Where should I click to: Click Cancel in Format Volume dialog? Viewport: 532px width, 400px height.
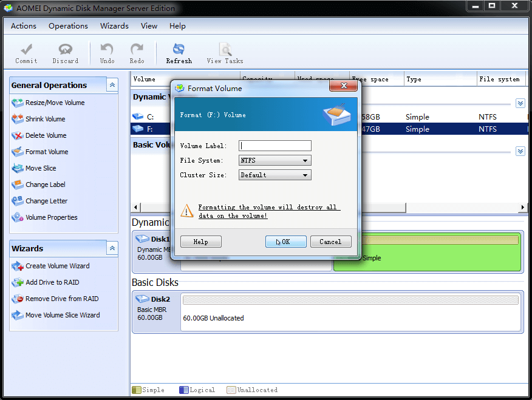[330, 242]
